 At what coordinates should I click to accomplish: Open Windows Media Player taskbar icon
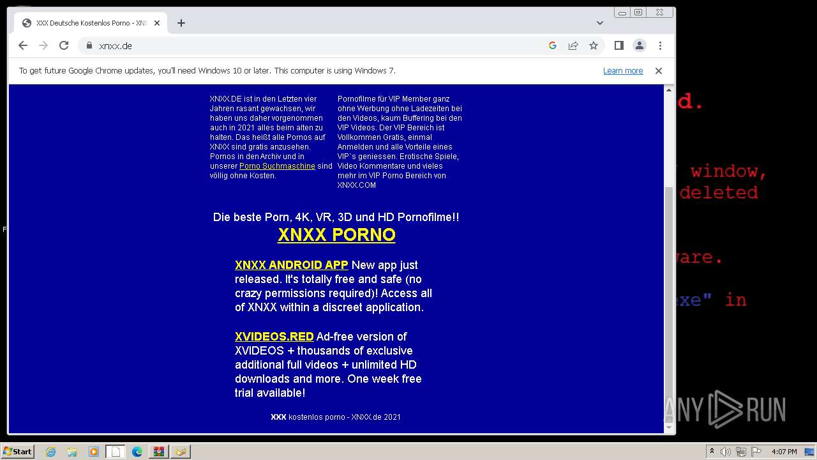click(94, 452)
